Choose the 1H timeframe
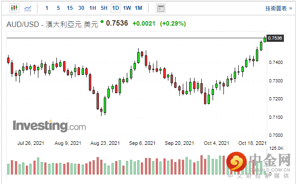The height and width of the screenshot is (184, 297). point(93,8)
